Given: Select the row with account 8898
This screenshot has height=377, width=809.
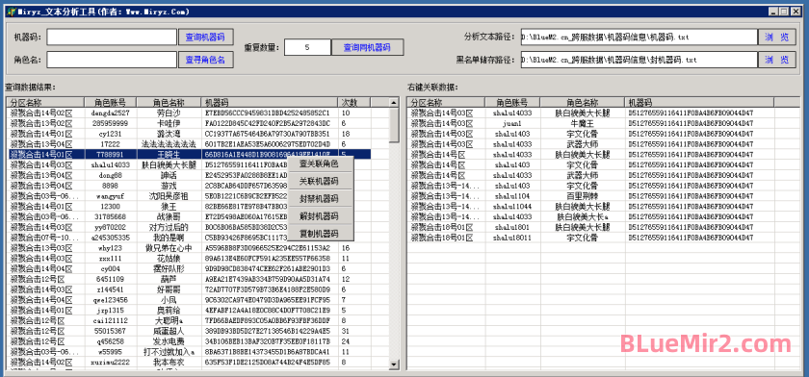Looking at the screenshot, I should click(189, 186).
